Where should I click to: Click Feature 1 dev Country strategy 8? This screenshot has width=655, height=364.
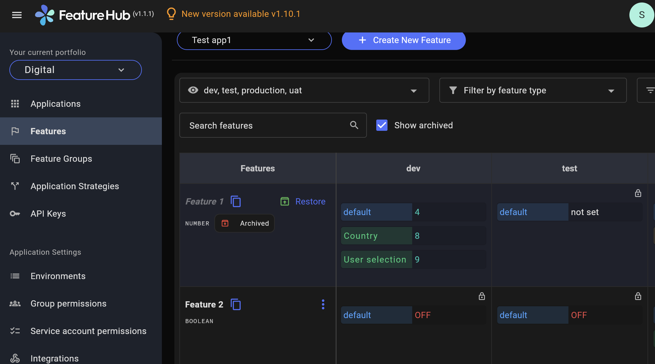pyautogui.click(x=413, y=236)
